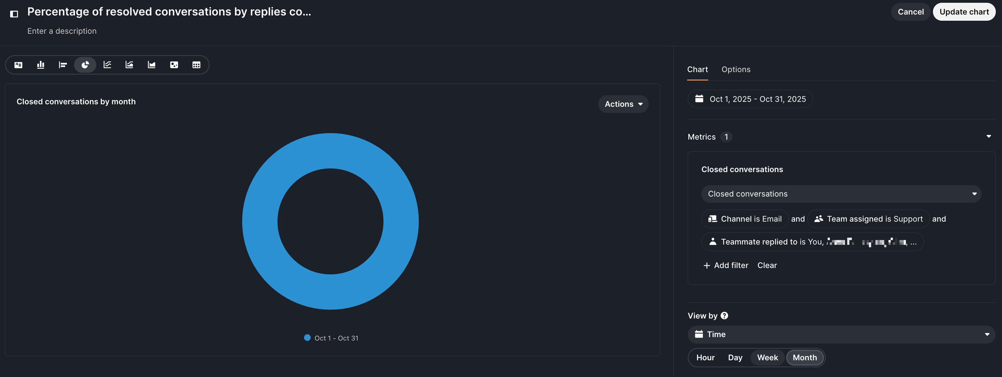Switch to the Options tab
Viewport: 1002px width, 377px height.
[x=735, y=70]
